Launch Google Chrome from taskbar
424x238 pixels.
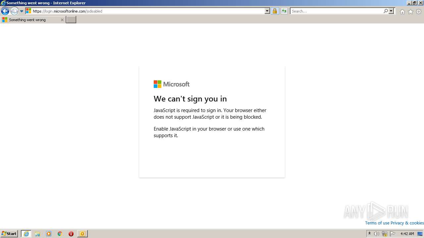point(60,234)
